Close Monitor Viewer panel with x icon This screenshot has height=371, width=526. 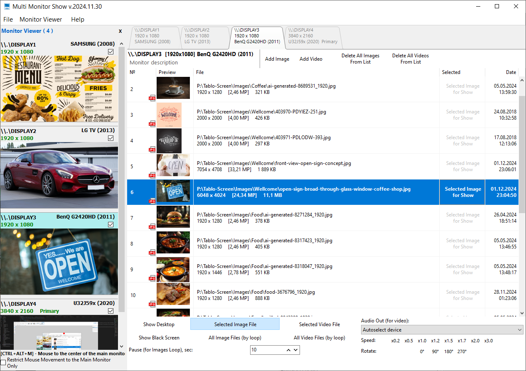(x=120, y=31)
